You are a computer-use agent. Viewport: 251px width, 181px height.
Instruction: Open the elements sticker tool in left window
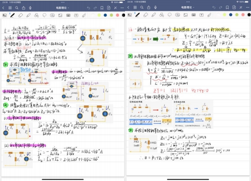click(52, 15)
